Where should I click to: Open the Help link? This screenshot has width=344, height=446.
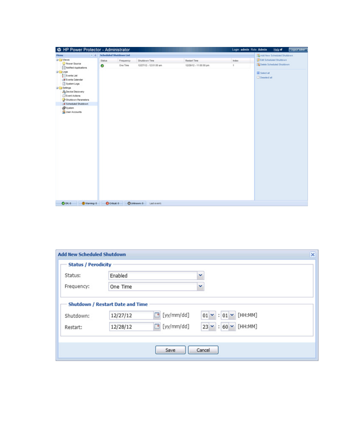(276, 49)
